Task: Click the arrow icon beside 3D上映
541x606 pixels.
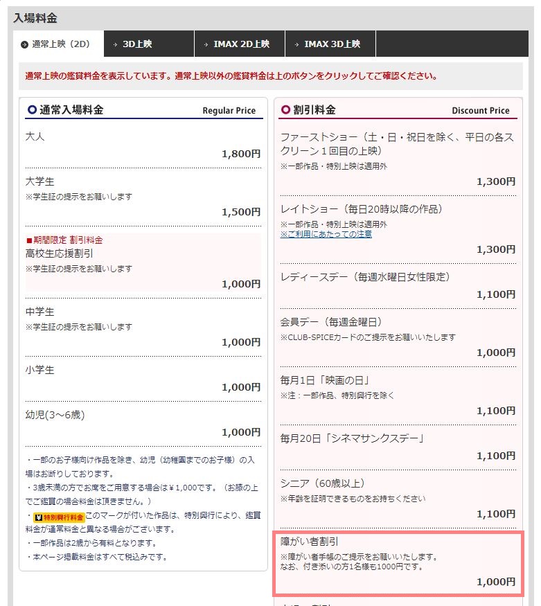Action: tap(115, 44)
